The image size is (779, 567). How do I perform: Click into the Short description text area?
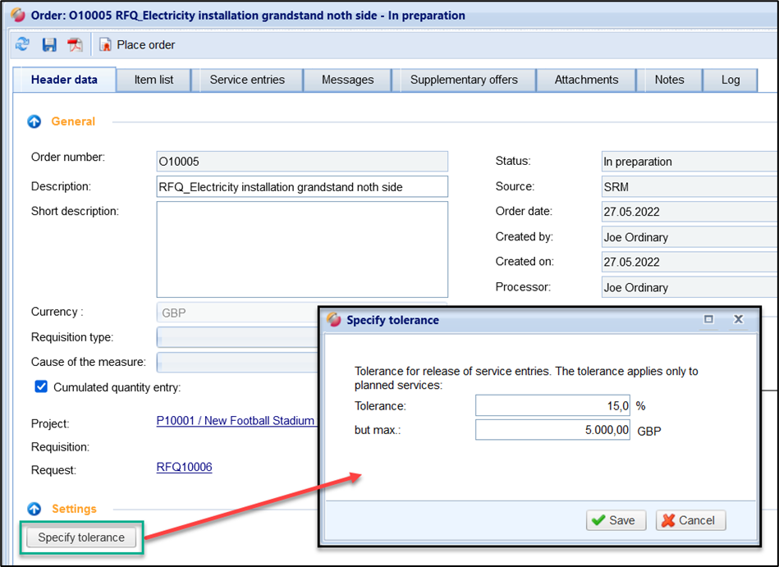pos(302,249)
